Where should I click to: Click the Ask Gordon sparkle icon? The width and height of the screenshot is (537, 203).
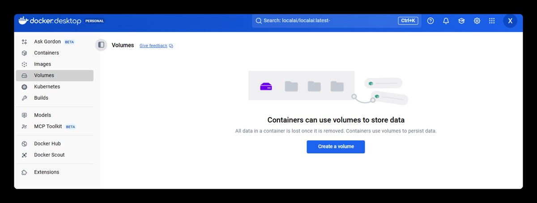(x=24, y=42)
